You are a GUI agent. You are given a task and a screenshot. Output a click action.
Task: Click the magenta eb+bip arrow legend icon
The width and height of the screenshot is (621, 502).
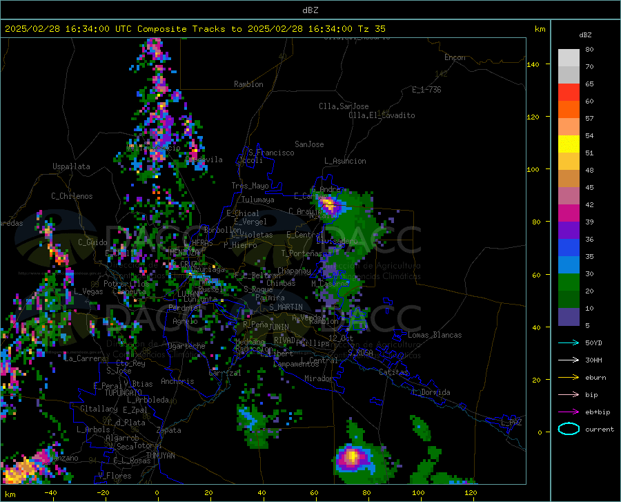569,412
